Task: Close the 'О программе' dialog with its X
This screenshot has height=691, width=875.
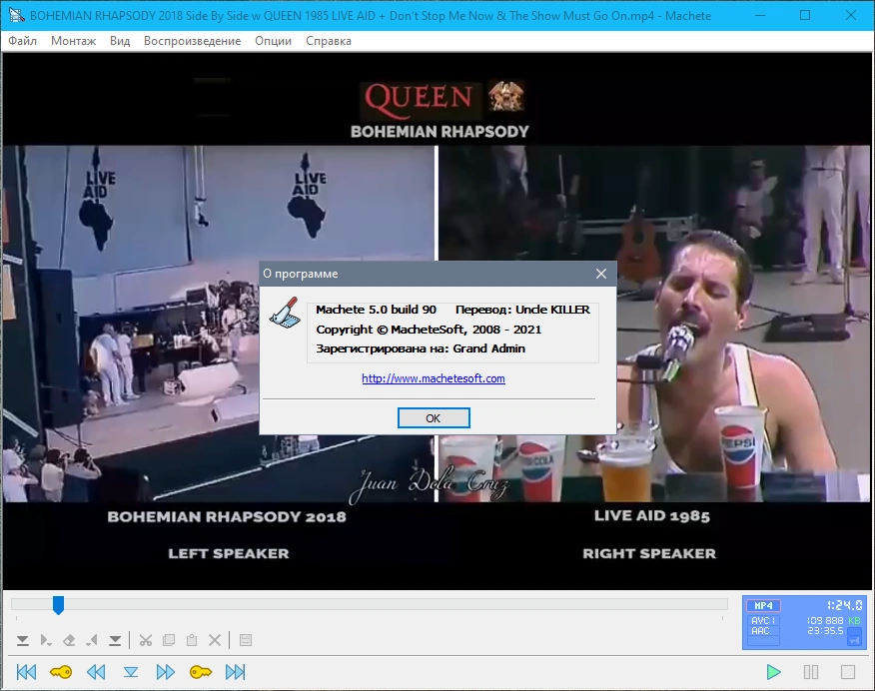Action: pyautogui.click(x=601, y=274)
